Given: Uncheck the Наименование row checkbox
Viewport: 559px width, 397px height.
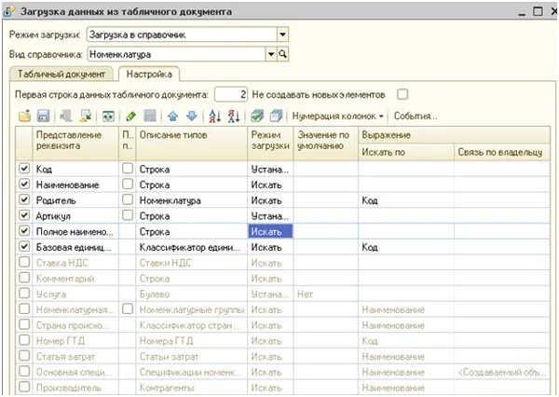Looking at the screenshot, I should (24, 185).
